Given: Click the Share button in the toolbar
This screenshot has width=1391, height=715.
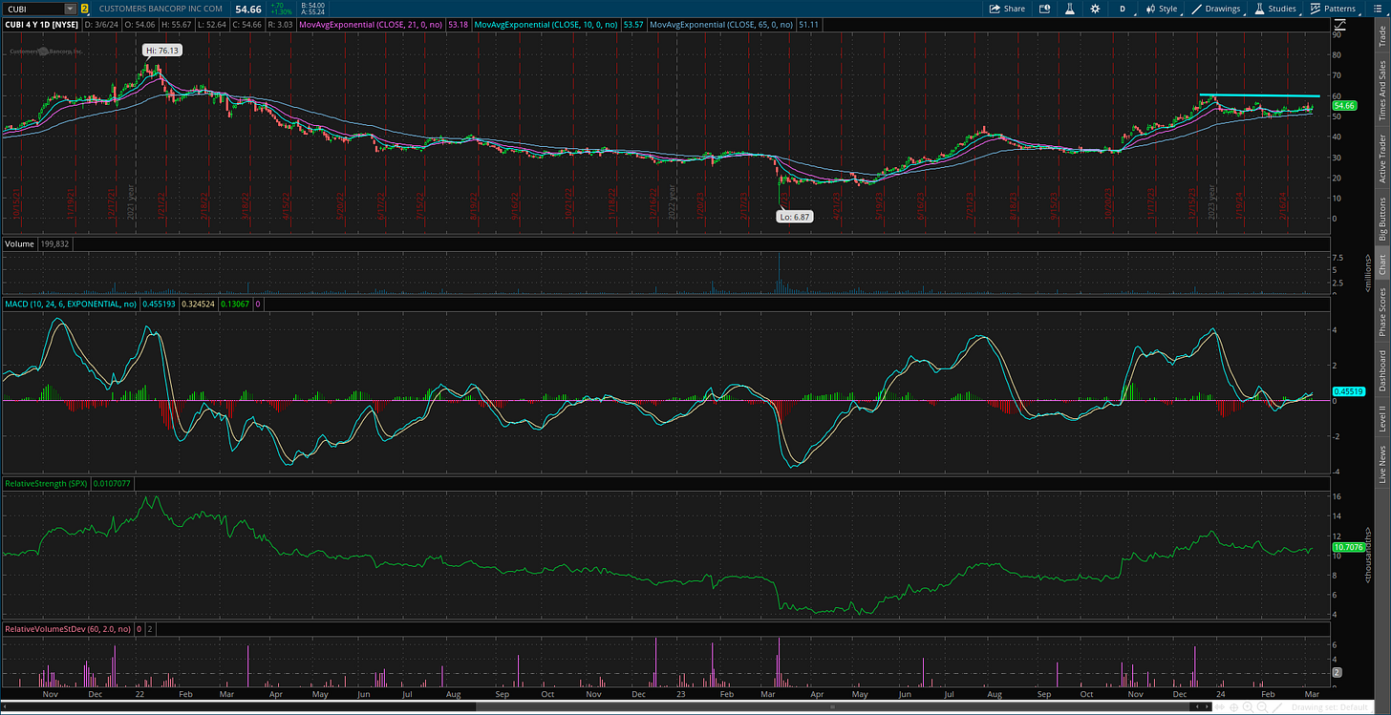Looking at the screenshot, I should tap(1007, 9).
